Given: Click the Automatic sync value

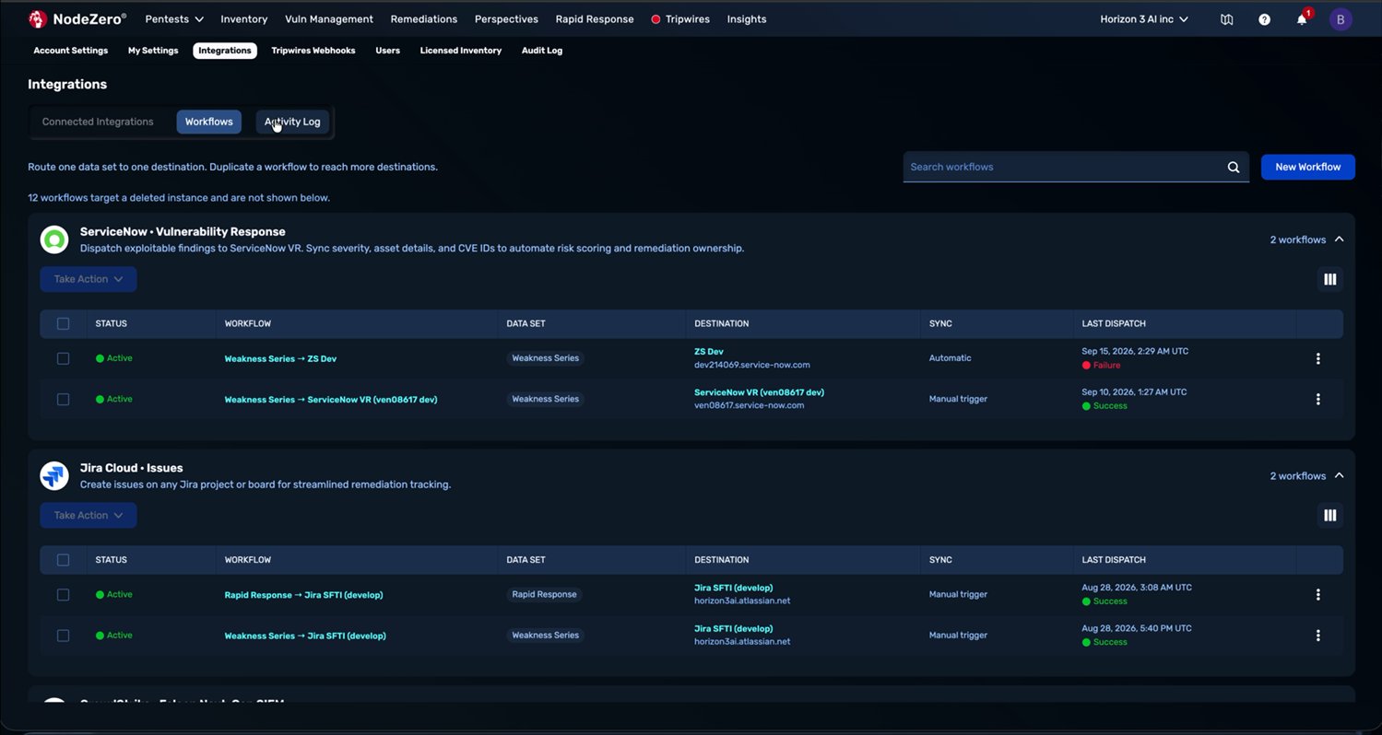Looking at the screenshot, I should click(950, 358).
